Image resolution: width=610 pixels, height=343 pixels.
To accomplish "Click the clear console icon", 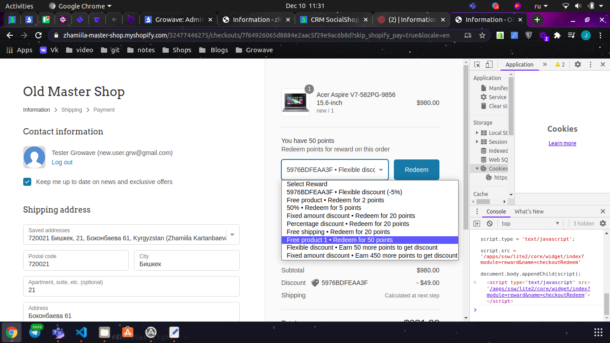I will pos(489,223).
